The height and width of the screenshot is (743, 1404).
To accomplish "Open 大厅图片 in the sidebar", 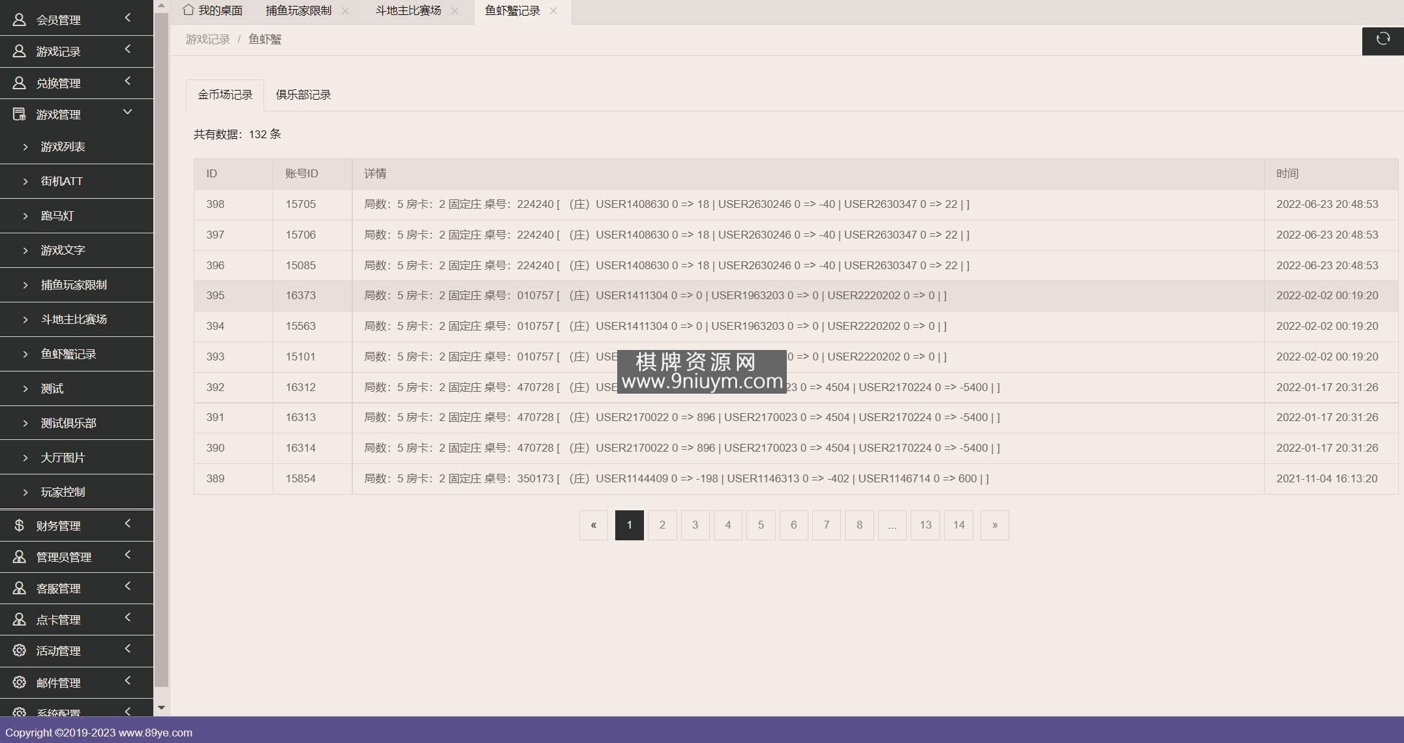I will 76,458.
